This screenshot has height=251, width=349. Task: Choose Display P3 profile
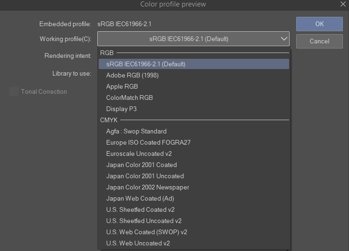click(x=194, y=109)
